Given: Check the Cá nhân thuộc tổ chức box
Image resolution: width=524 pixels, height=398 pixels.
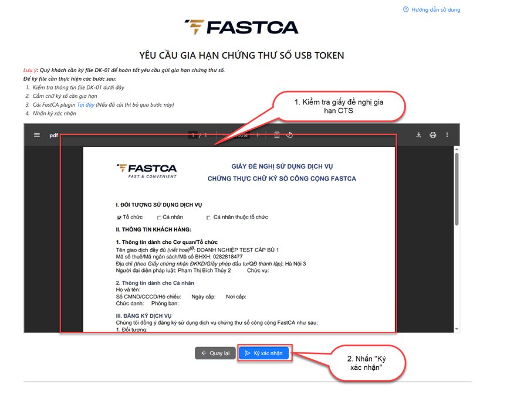Looking at the screenshot, I should (210, 217).
